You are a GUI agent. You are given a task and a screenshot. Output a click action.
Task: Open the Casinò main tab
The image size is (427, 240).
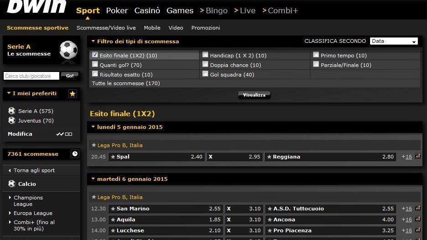[147, 10]
